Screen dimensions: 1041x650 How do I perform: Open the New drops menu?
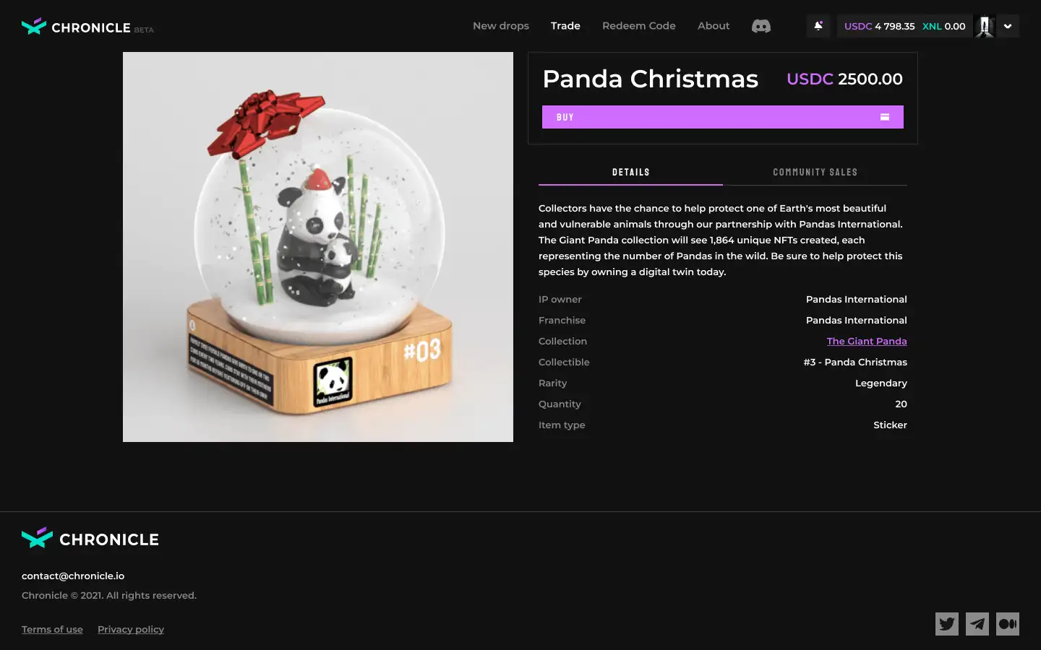point(501,26)
